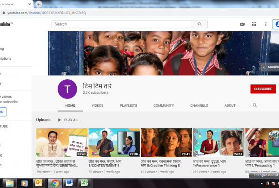The image size is (279, 188).
Task: Open the CONTENTMENT video thumbnail 22:38
Action: 114,143
